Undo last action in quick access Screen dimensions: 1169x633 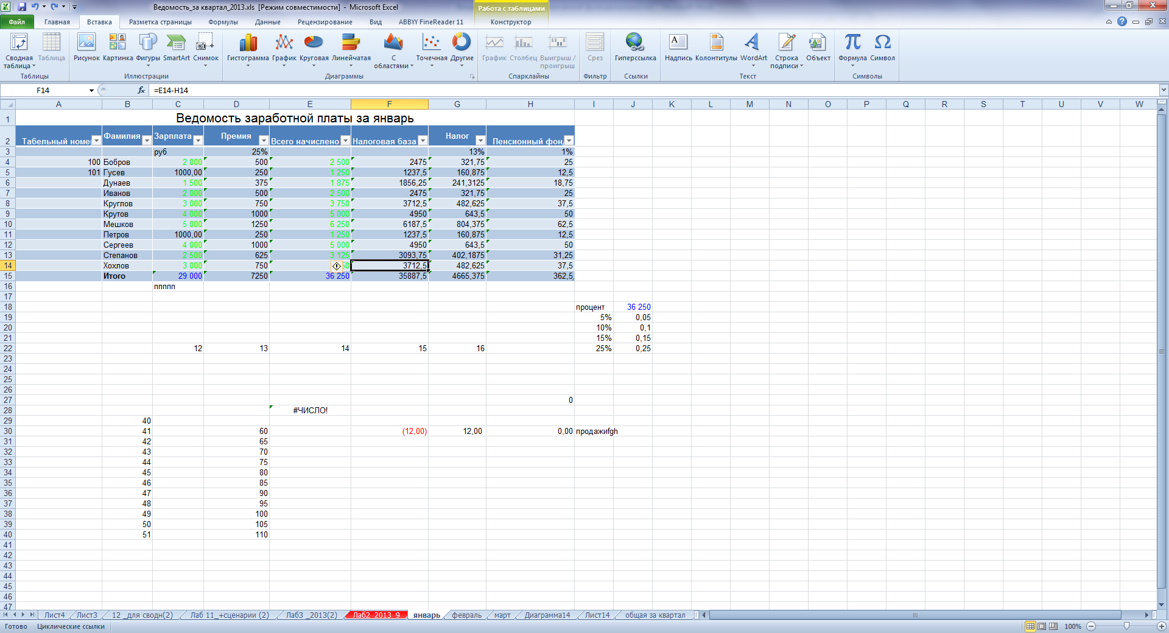35,7
